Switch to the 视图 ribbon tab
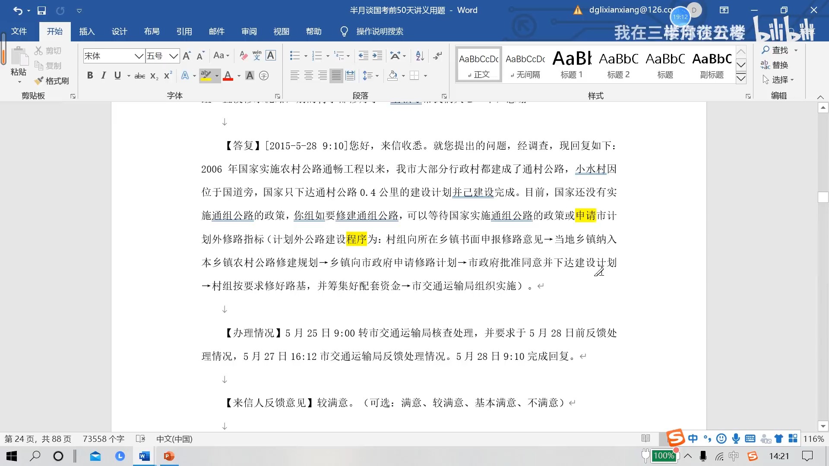The width and height of the screenshot is (829, 466). 281,31
